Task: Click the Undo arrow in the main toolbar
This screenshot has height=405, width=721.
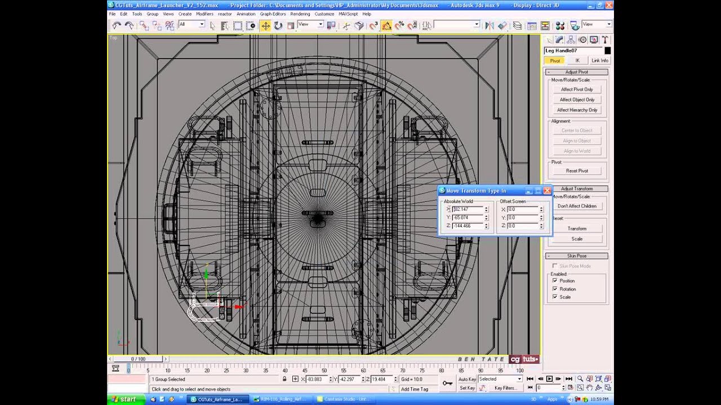Action: coord(116,25)
